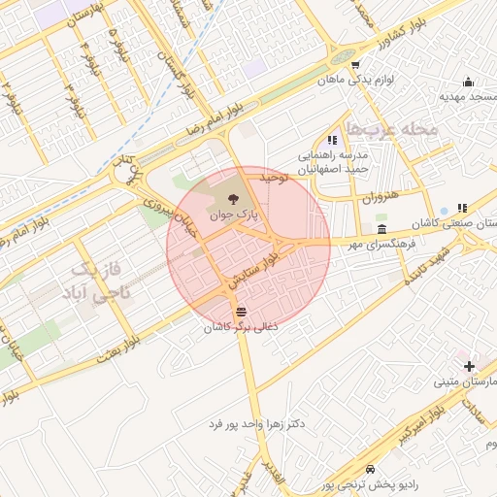This screenshot has width=497, height=497.
Task: Open the دکتر زهرا واحد پور فرد place label
Action: [257, 424]
